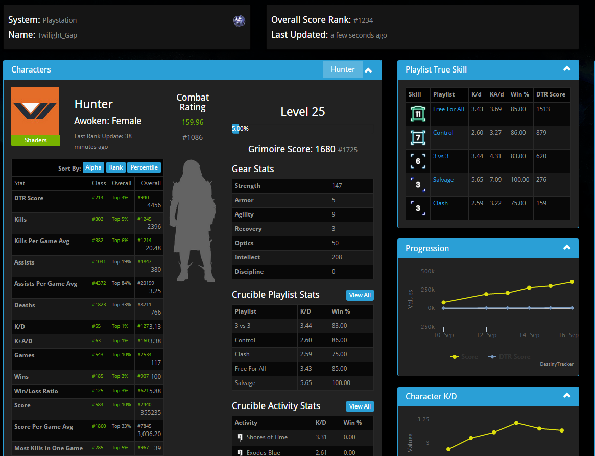The width and height of the screenshot is (595, 456).
Task: Click Salvage row in Crucible Playlist Stats
Action: click(x=302, y=383)
